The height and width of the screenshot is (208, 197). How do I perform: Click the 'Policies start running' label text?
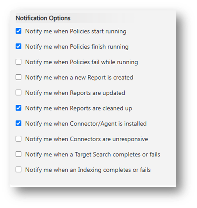click(76, 31)
